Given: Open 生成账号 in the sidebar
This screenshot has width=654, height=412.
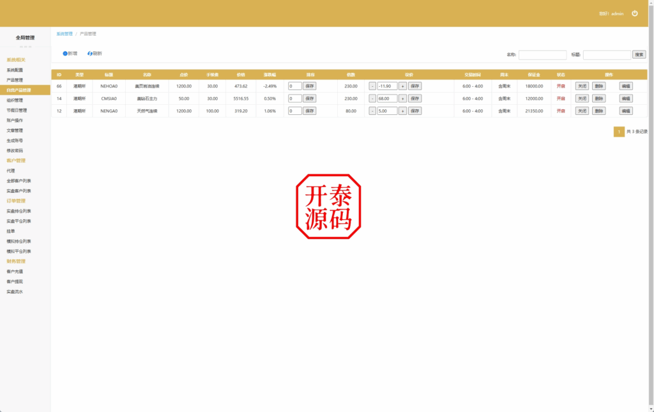Looking at the screenshot, I should tap(15, 141).
